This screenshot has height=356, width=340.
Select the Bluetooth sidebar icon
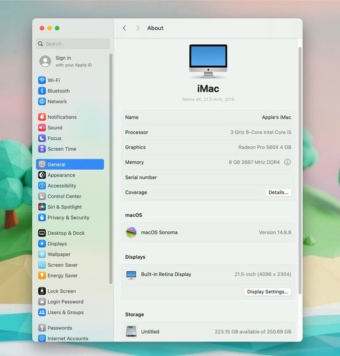click(x=42, y=91)
